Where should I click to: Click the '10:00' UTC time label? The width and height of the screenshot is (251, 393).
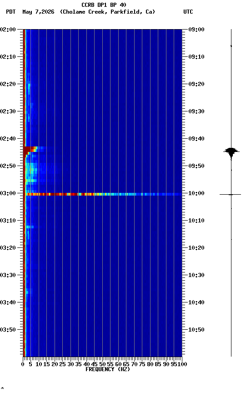pyautogui.click(x=196, y=193)
